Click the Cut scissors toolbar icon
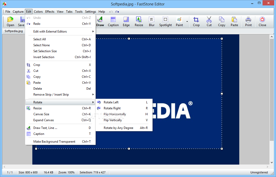 click(x=209, y=19)
